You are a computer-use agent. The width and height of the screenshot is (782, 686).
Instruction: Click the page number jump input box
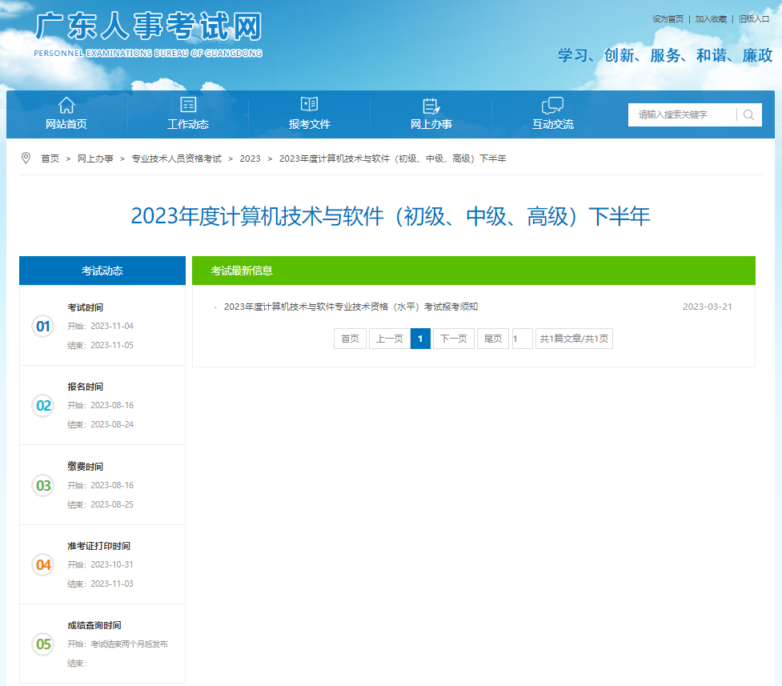522,339
